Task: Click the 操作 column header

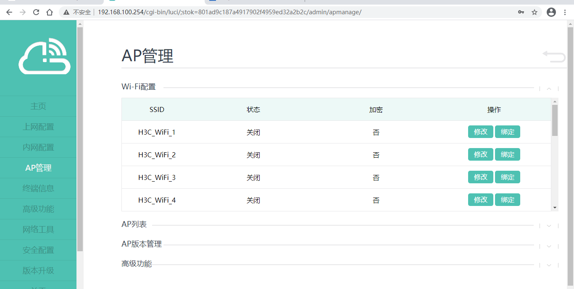Action: [494, 109]
